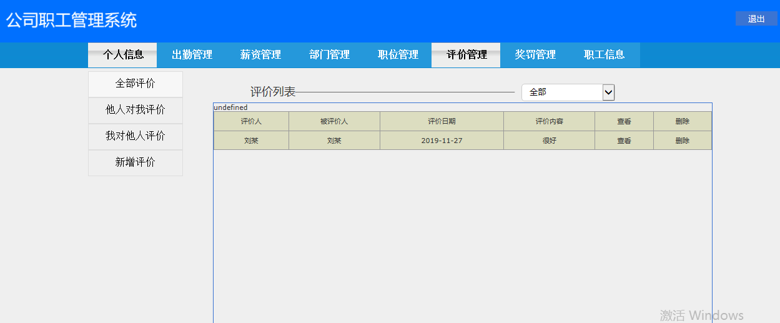Switch to 出勤管理 tab

[x=192, y=55]
